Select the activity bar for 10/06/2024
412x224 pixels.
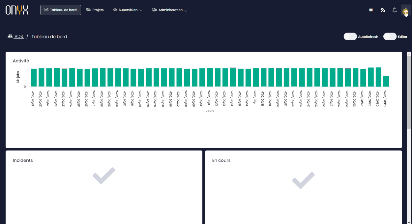pos(202,77)
